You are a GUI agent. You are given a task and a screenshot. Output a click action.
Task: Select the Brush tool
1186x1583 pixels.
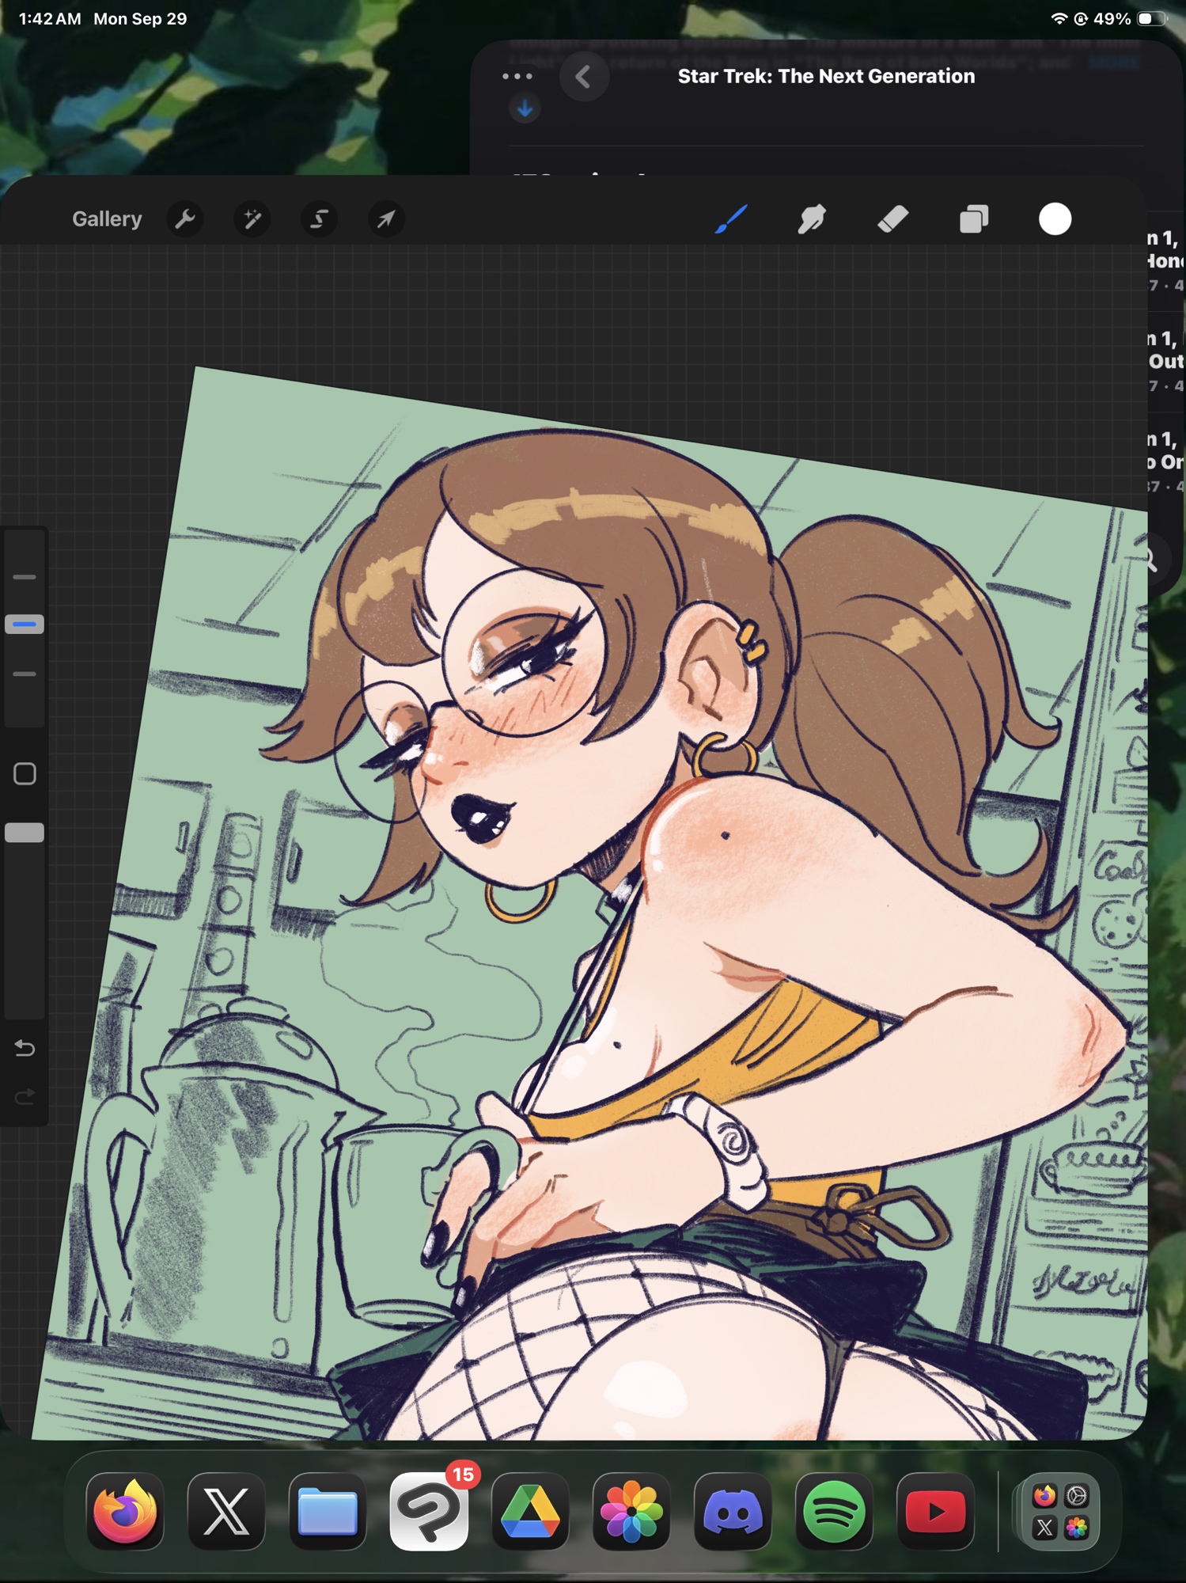[731, 218]
